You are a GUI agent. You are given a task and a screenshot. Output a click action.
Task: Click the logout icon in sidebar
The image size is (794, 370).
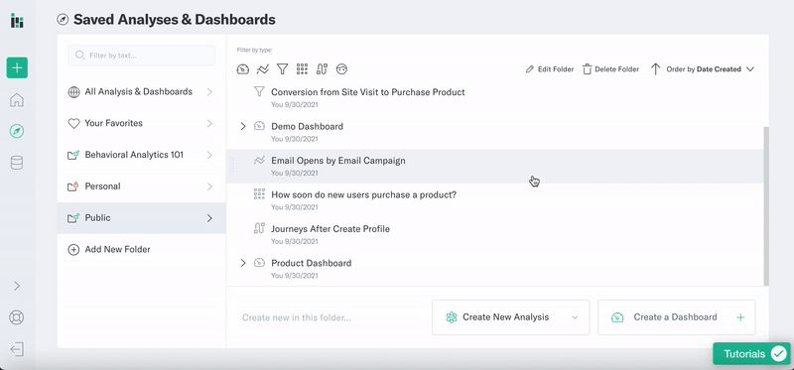(x=17, y=349)
